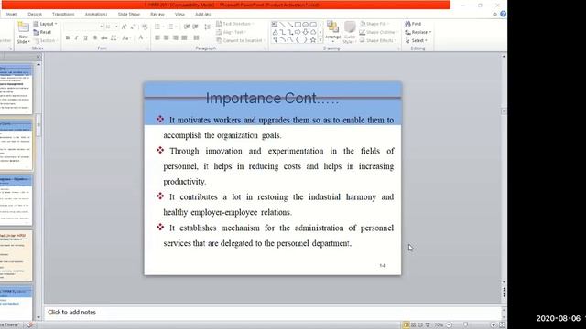This screenshot has width=586, height=329.
Task: Select the line shape in shapes gallery
Action: (x=282, y=25)
